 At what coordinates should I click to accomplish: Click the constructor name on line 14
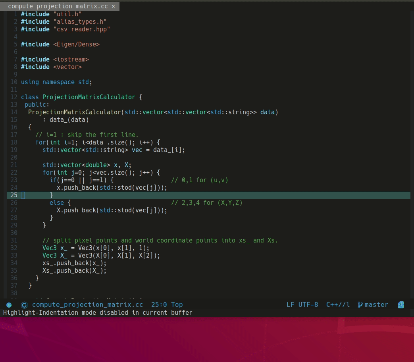(75, 112)
